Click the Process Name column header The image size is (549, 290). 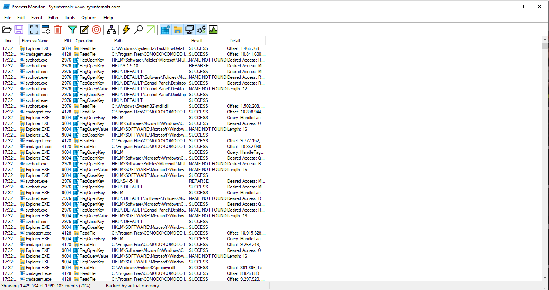38,41
